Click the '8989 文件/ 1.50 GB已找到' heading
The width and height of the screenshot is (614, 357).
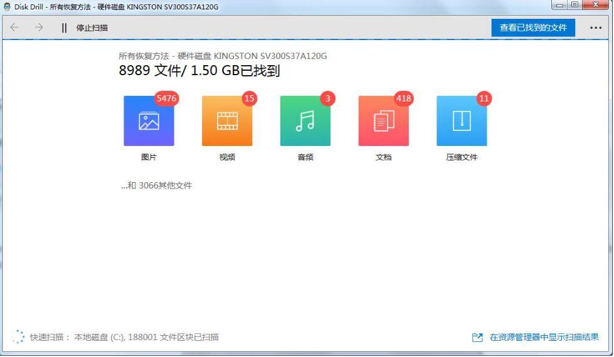point(199,71)
